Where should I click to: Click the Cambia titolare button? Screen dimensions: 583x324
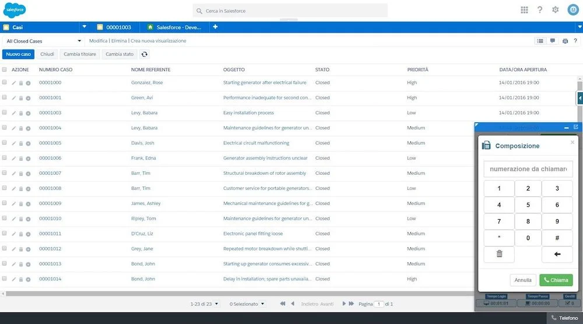pyautogui.click(x=79, y=54)
